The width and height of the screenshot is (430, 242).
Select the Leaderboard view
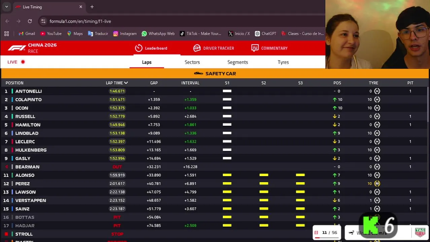point(151,48)
